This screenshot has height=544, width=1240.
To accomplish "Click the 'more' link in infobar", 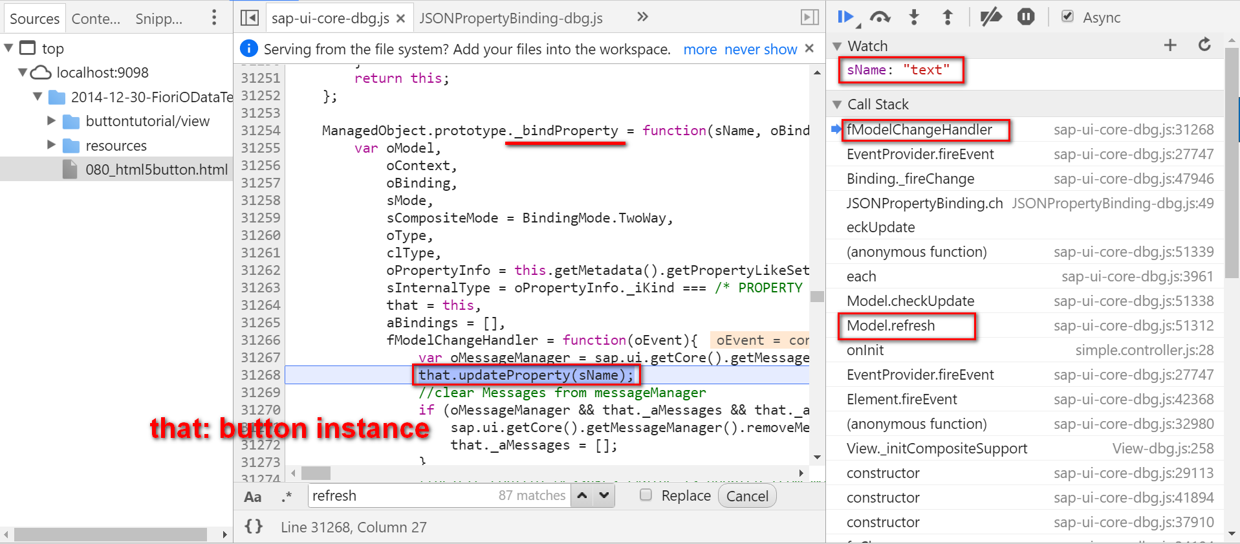I will coord(700,49).
